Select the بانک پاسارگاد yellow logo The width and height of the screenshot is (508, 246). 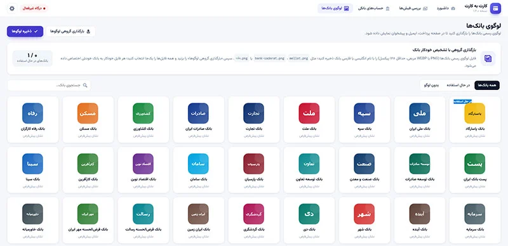[474, 113]
